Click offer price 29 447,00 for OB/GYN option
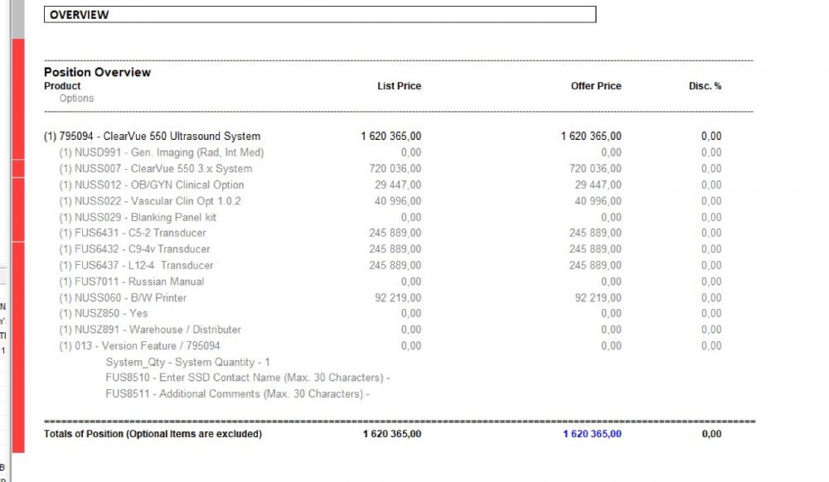Viewport: 829px width, 482px height. (x=598, y=186)
